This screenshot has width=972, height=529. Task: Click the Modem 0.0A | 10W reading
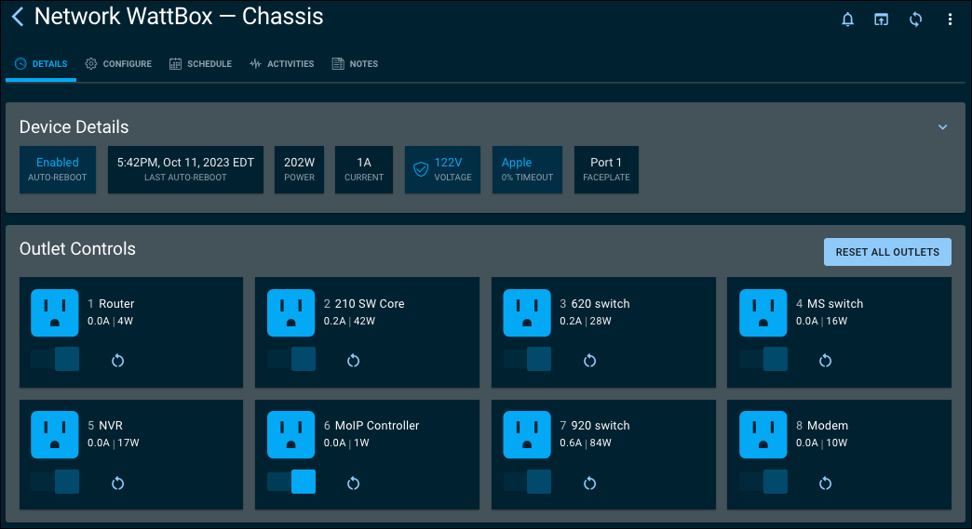(821, 443)
